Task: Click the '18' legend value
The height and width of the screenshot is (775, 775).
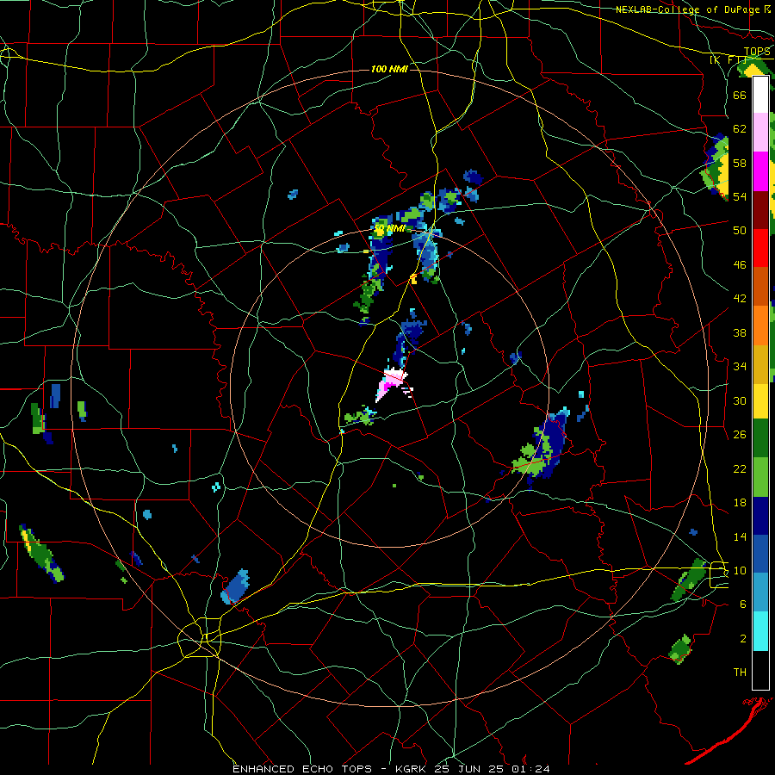Action: point(740,503)
